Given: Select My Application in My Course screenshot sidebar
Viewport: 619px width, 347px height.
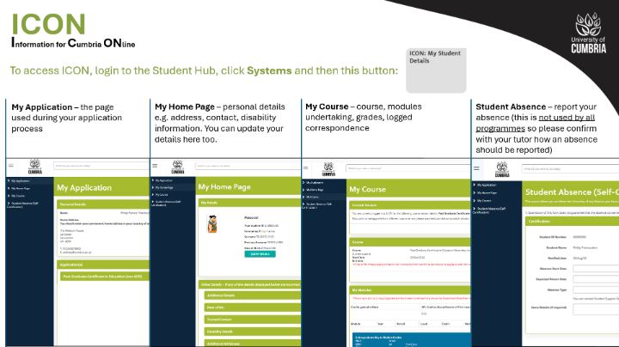Looking at the screenshot, I should click(313, 183).
